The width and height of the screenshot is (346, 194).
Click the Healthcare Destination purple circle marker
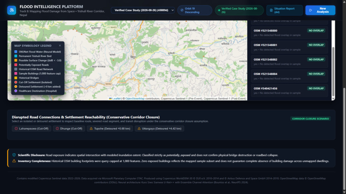coord(15,91)
